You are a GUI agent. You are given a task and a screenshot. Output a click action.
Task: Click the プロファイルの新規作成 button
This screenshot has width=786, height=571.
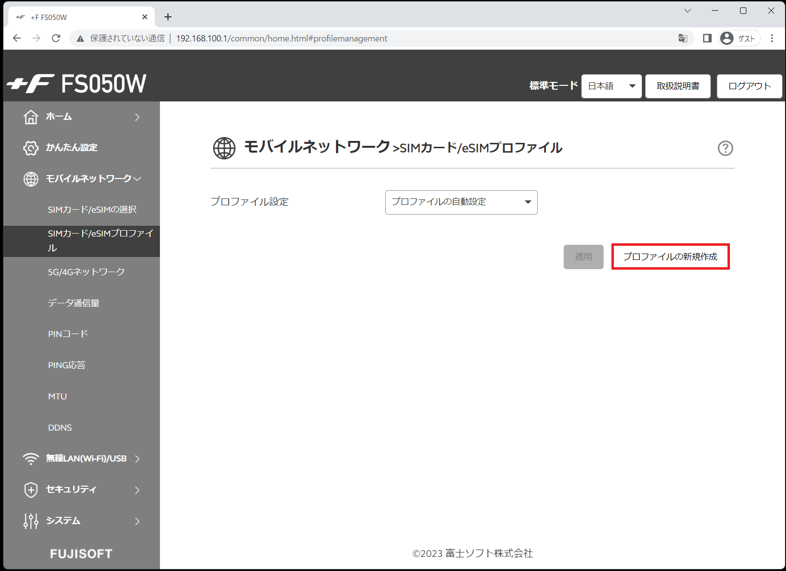tap(670, 256)
